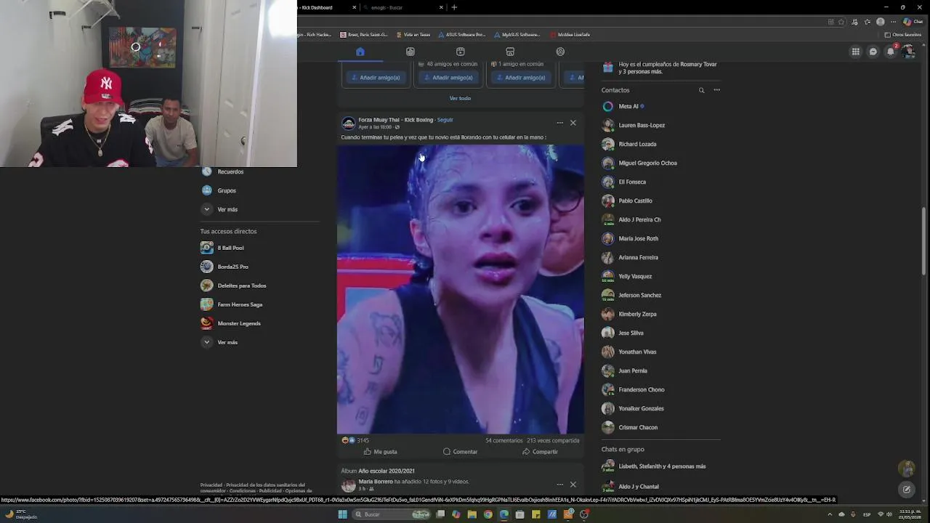Open the Marketplace icon in top bar
This screenshot has height=523, width=930.
pos(510,52)
